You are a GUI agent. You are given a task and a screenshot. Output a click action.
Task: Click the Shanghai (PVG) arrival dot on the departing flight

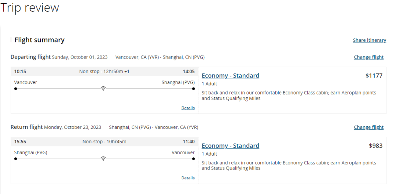194,89
